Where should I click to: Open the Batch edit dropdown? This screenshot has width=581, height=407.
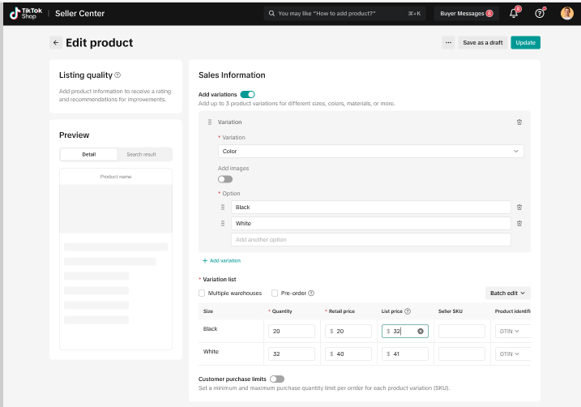(x=508, y=293)
